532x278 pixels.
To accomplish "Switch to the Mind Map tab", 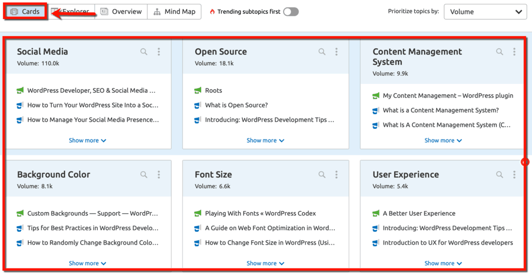I will (x=174, y=12).
